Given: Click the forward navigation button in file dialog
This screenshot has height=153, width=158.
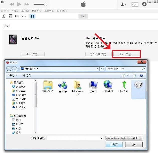Looking at the screenshot, I should 15,69.
